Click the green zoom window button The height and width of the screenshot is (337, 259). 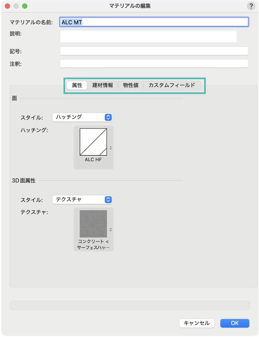25,6
